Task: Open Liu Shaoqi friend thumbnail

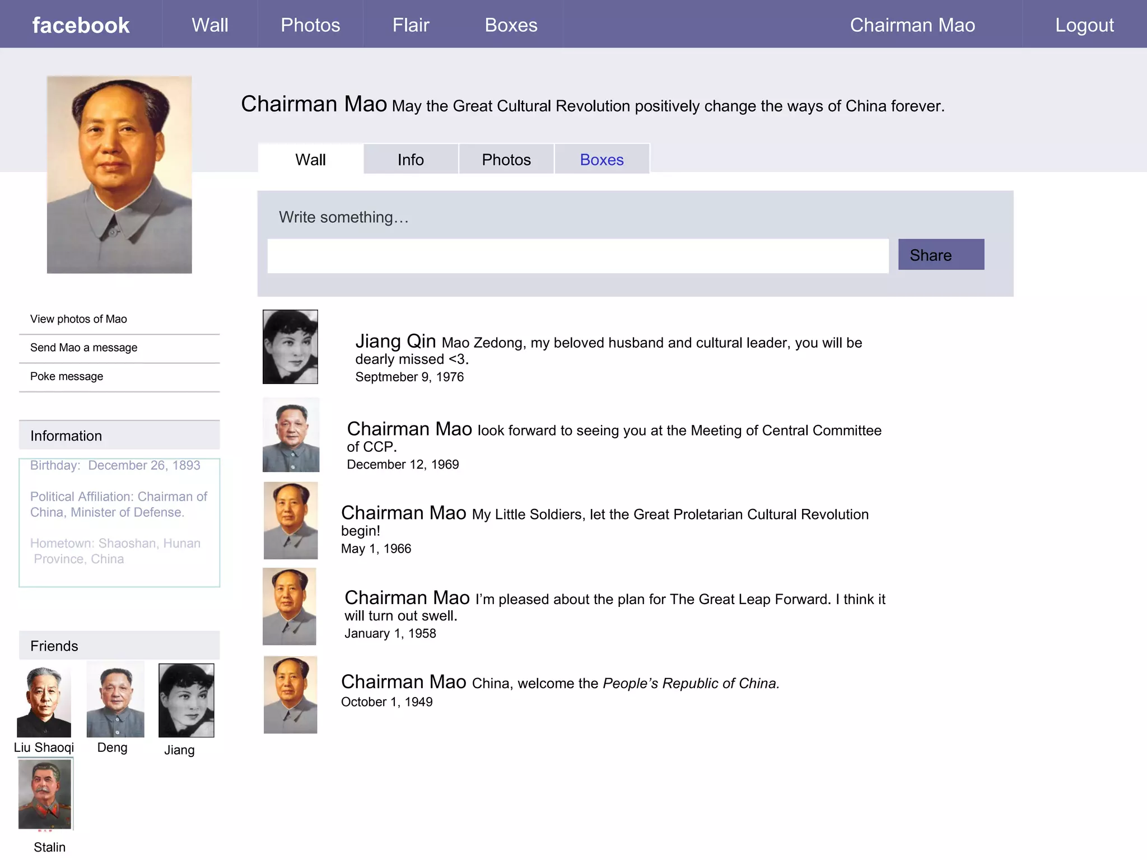Action: [44, 702]
